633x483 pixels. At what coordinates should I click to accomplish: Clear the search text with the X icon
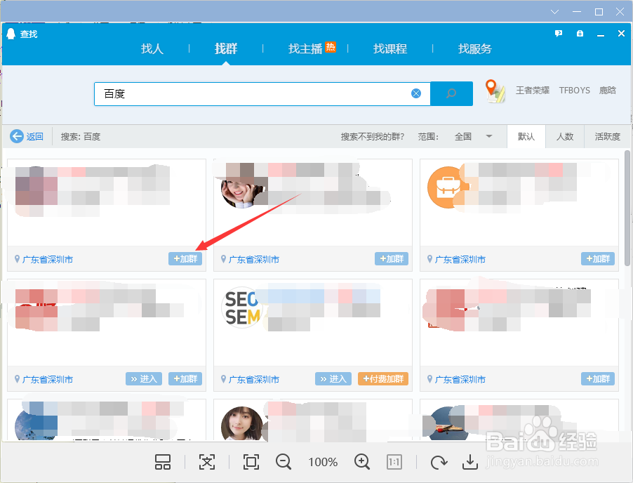(416, 93)
